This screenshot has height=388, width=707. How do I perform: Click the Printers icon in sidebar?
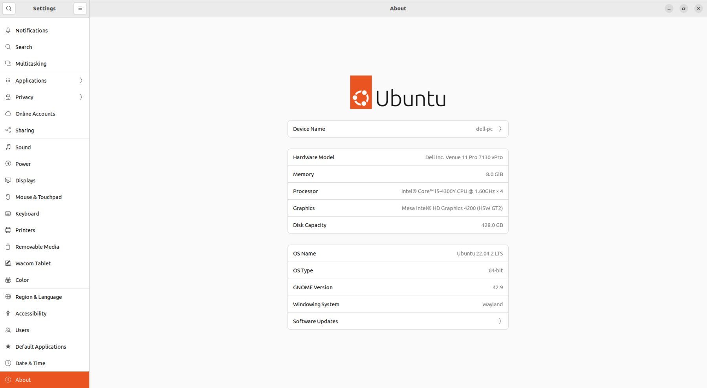point(8,230)
